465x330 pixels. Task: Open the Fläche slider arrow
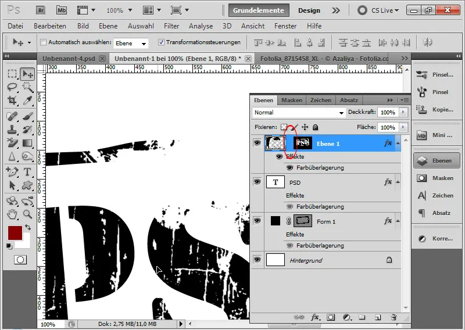tap(403, 127)
